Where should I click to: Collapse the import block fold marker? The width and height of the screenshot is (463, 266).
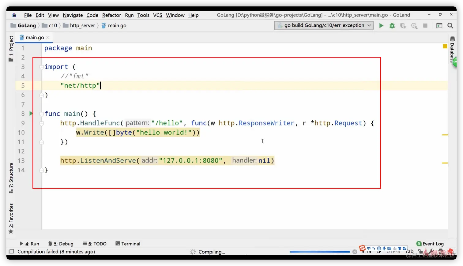[41, 67]
